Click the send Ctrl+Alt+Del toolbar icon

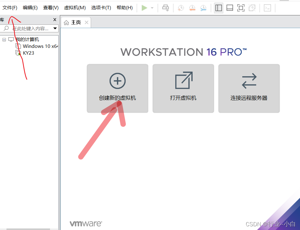(165, 8)
